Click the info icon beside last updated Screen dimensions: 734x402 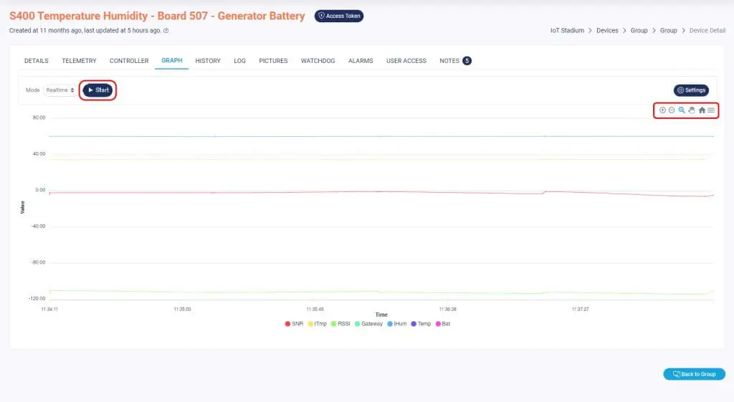[166, 31]
